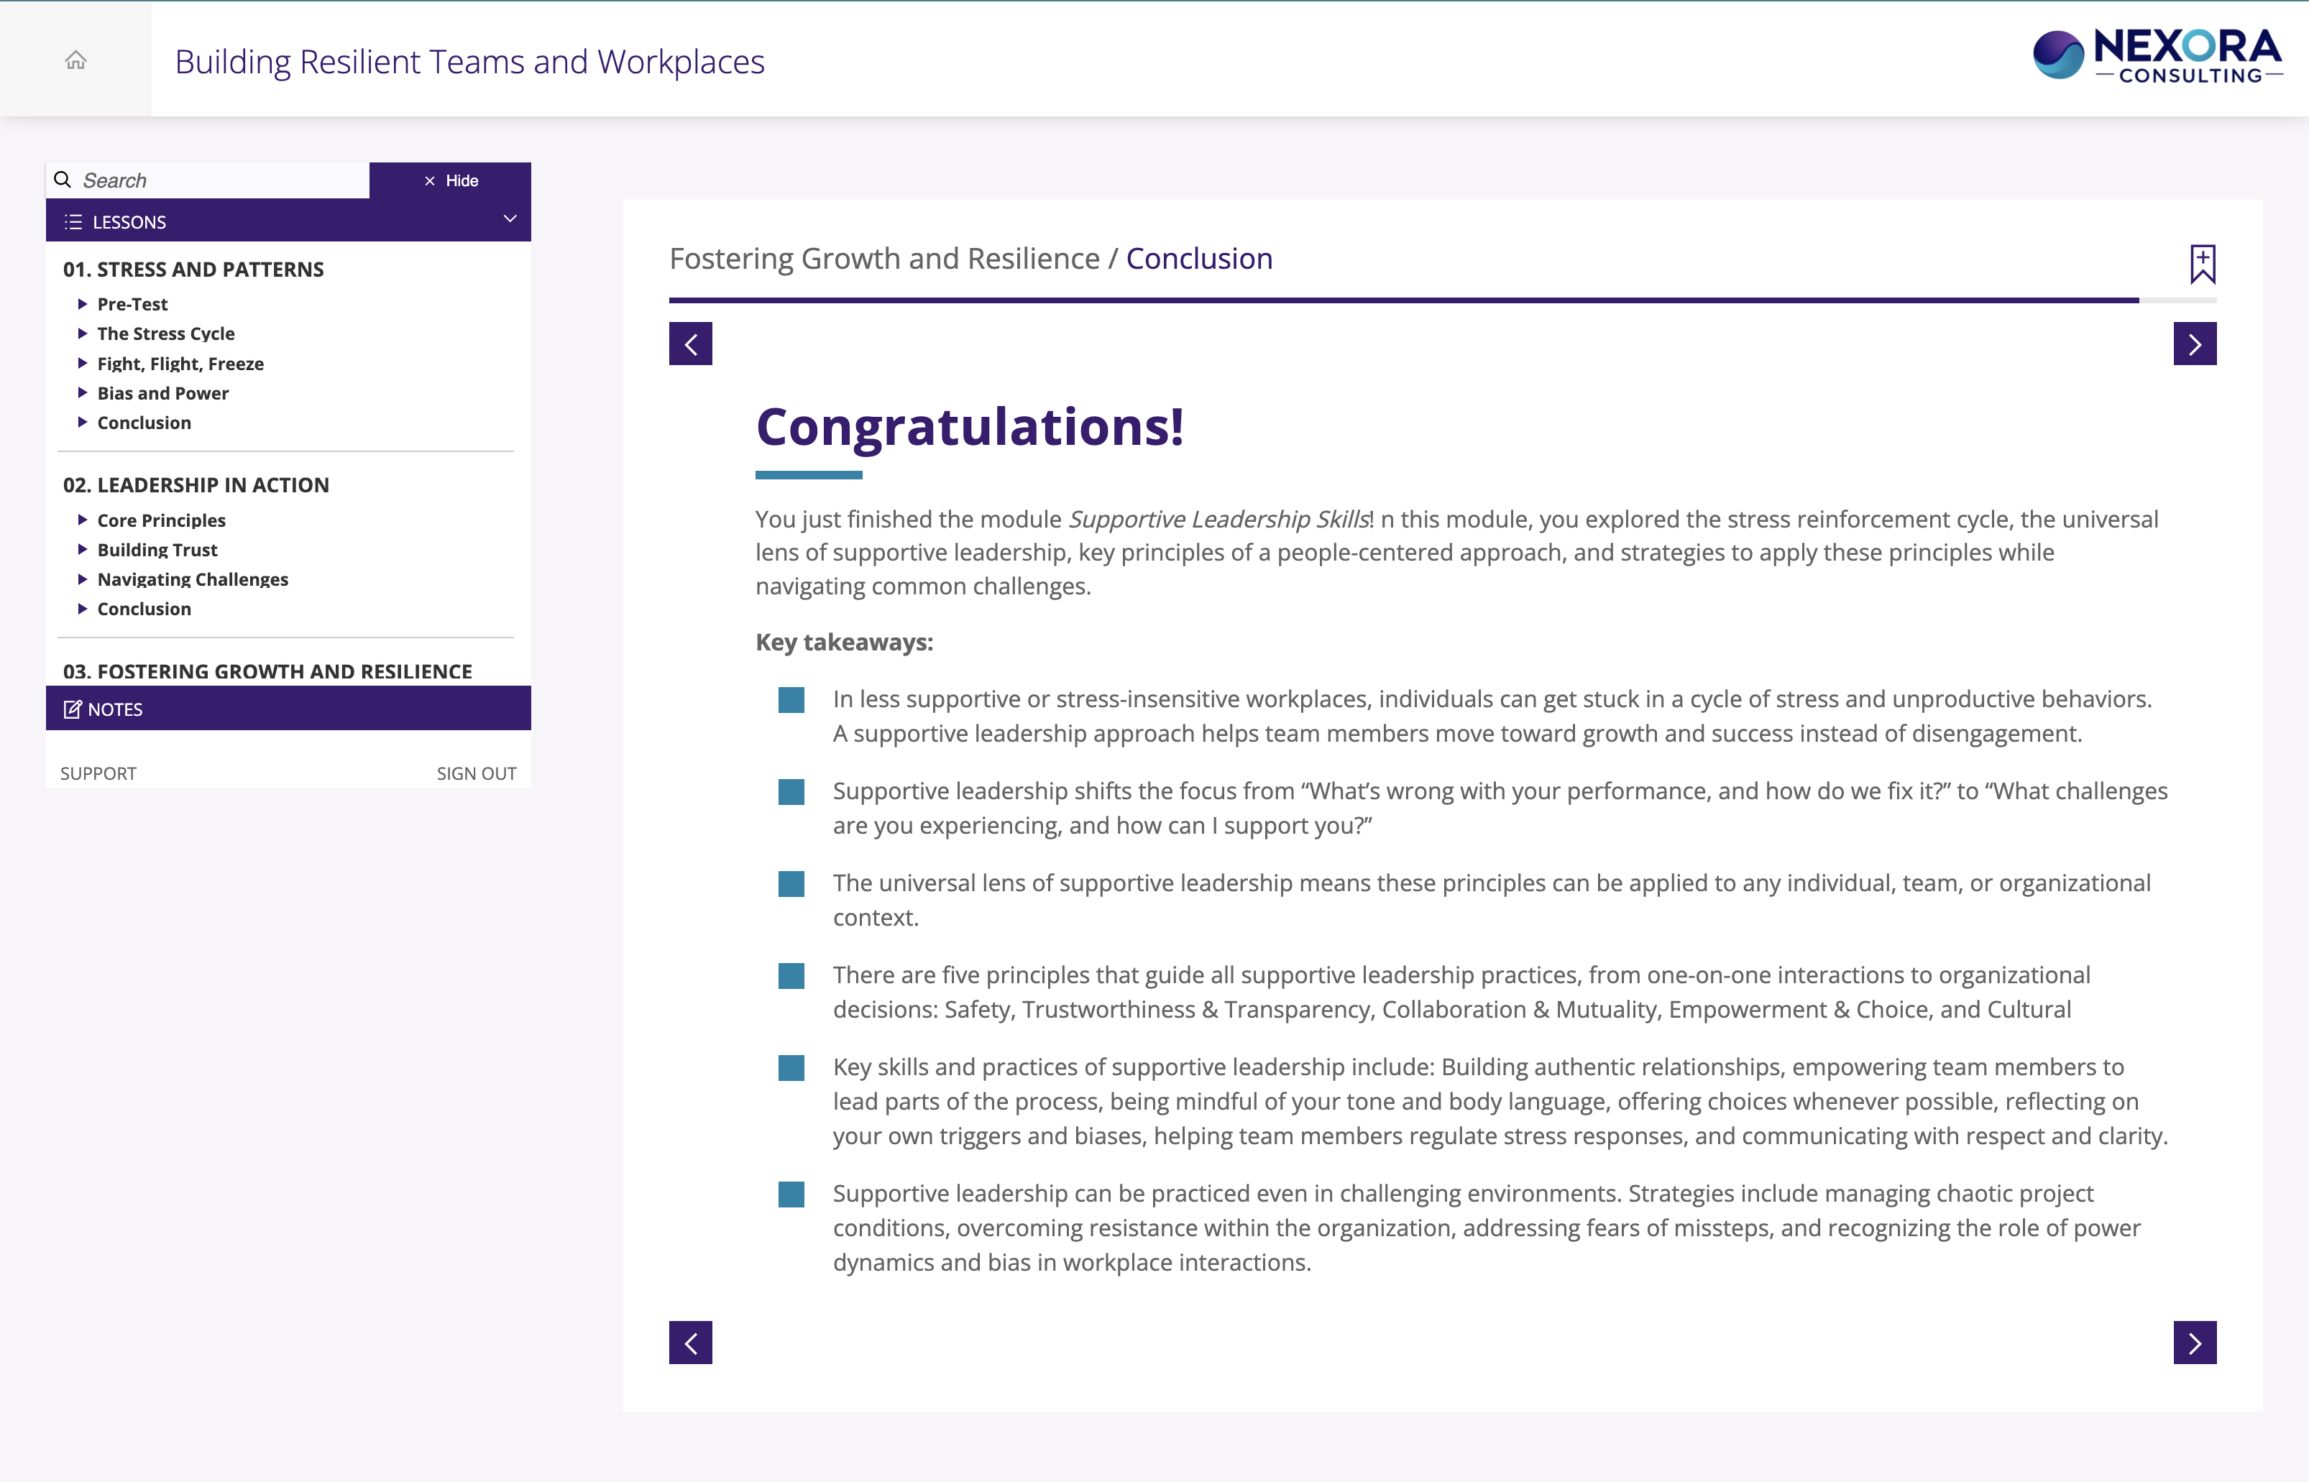Click the Search input field

[221, 181]
